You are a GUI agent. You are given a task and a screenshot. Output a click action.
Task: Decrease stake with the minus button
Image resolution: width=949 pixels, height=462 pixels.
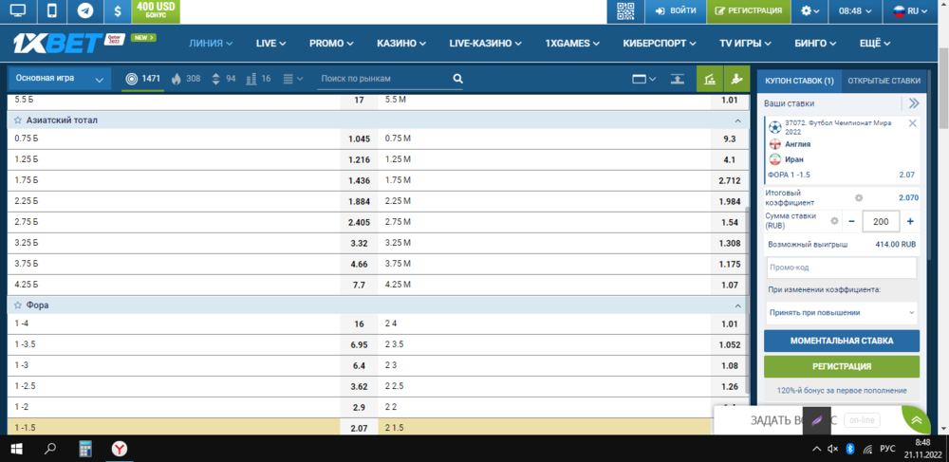click(851, 221)
